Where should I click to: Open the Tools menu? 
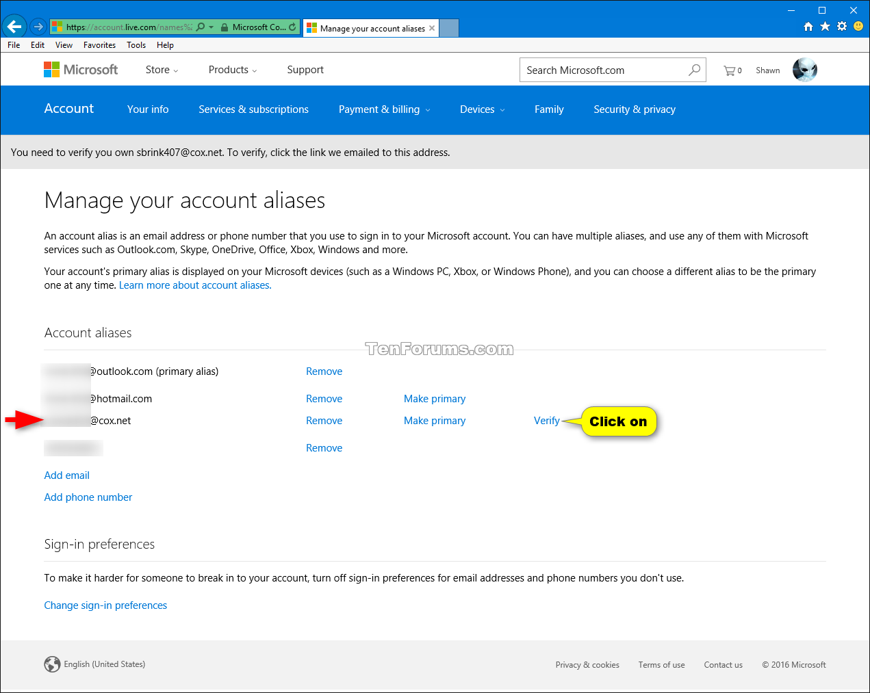point(136,45)
